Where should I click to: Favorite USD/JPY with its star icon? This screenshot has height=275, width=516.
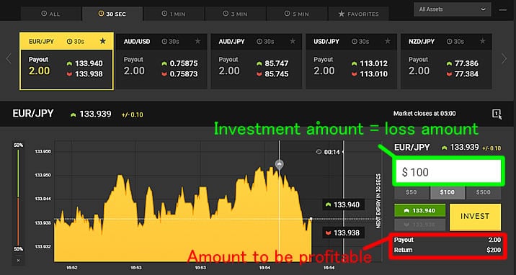point(388,41)
